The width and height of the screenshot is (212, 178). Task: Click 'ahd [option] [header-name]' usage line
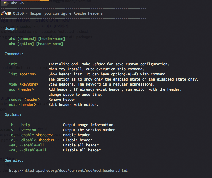pyautogui.click(x=36, y=44)
